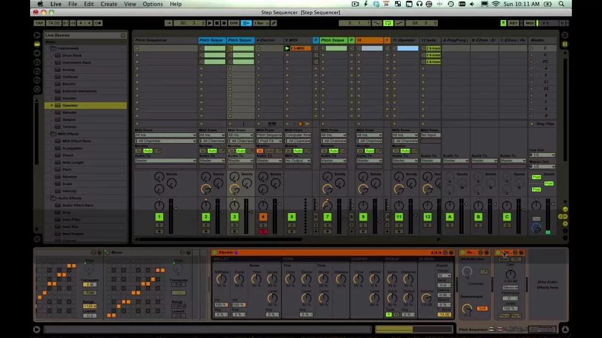Click the 4 Electric track header
The image size is (602, 338).
(269, 40)
